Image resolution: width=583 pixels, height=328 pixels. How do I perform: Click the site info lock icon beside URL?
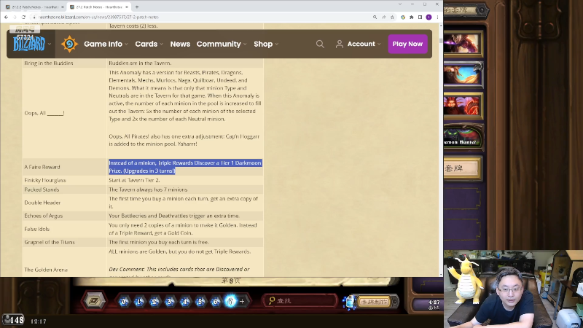[x=34, y=17]
